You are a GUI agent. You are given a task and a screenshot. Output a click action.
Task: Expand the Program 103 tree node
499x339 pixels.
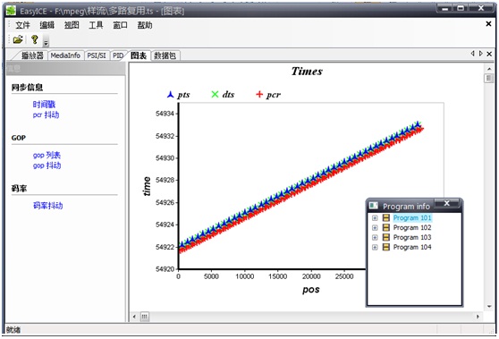click(375, 237)
